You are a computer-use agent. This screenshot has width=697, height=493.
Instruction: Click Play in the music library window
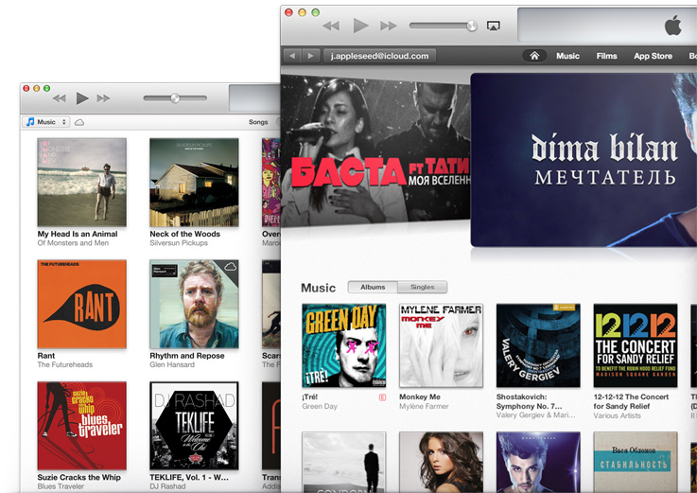pos(81,98)
